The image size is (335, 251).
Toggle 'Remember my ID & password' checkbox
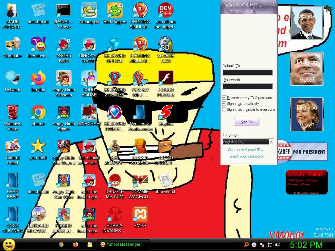224,98
